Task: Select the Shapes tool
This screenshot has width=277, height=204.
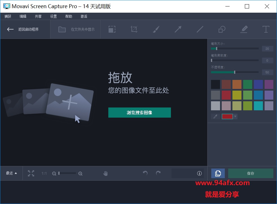Action: click(x=222, y=29)
